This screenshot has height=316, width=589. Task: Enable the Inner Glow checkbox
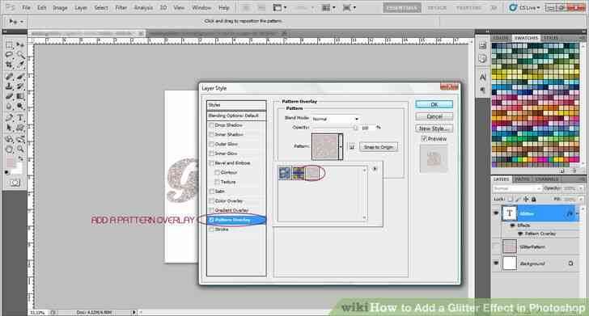[x=211, y=154]
